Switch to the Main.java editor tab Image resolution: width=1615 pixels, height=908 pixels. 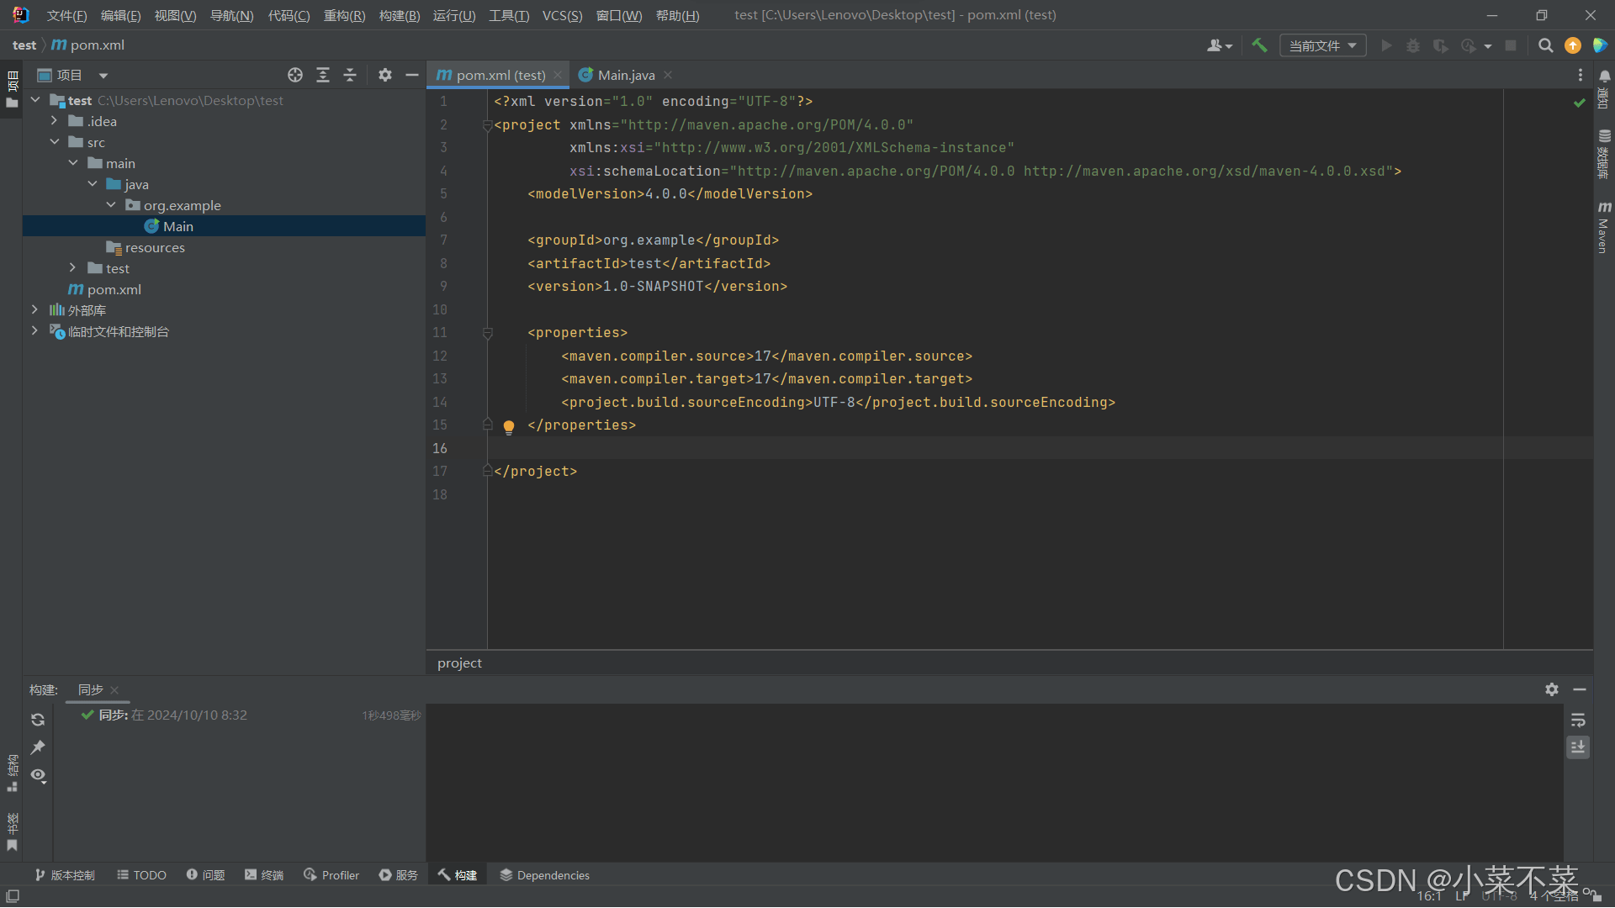coord(626,75)
